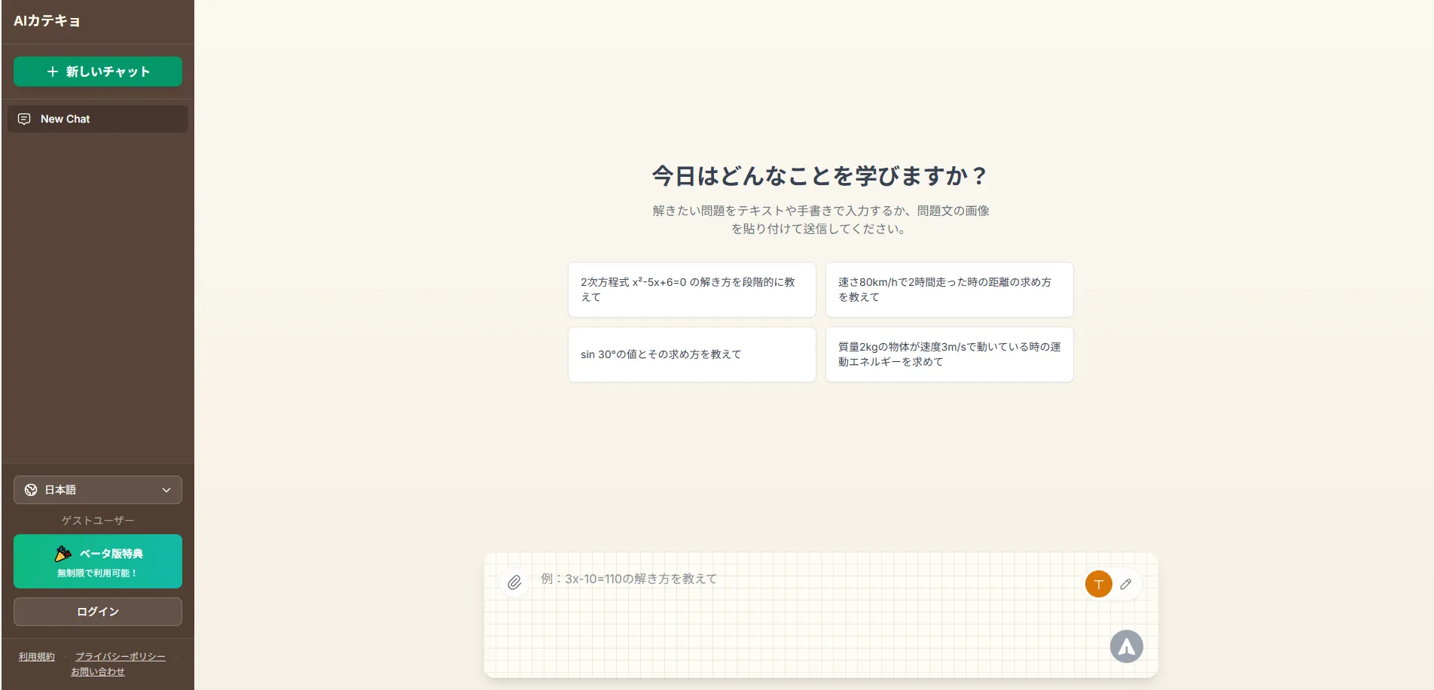Start a new chat with 新しいチャット button

tap(98, 71)
